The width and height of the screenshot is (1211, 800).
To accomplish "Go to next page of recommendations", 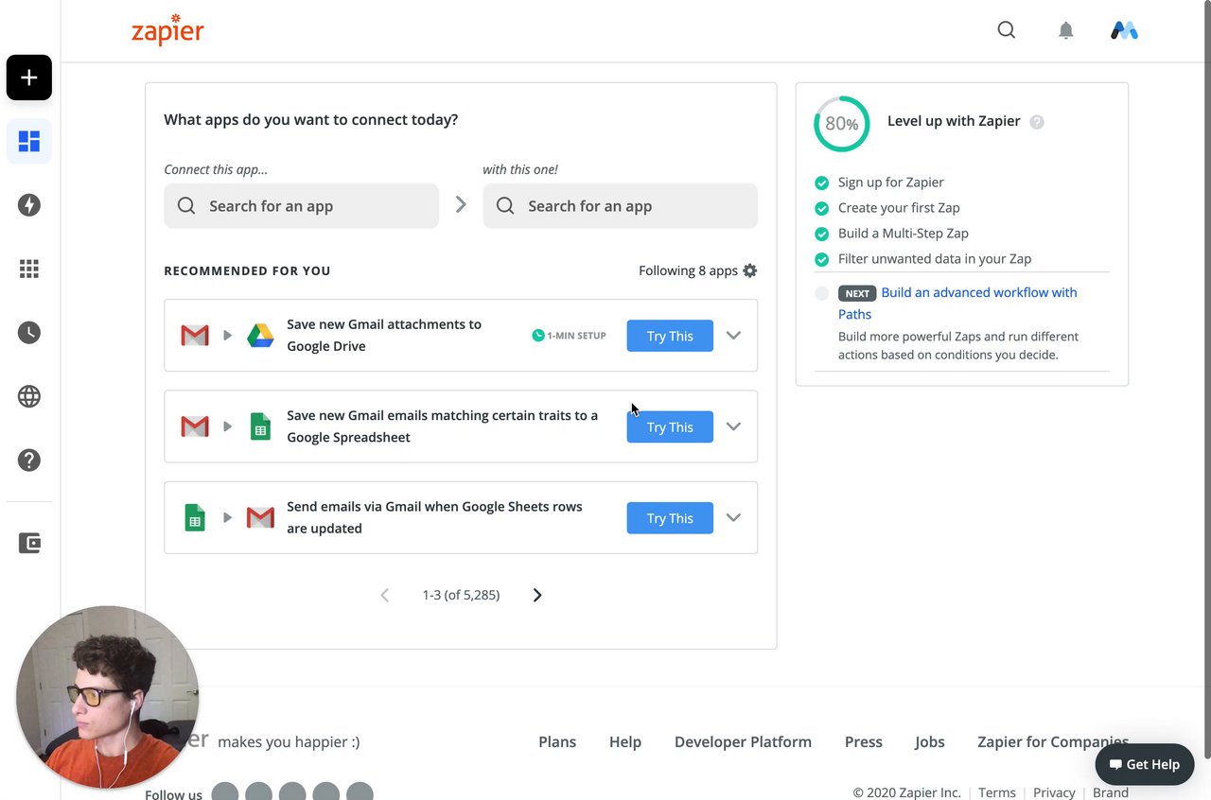I will click(537, 595).
